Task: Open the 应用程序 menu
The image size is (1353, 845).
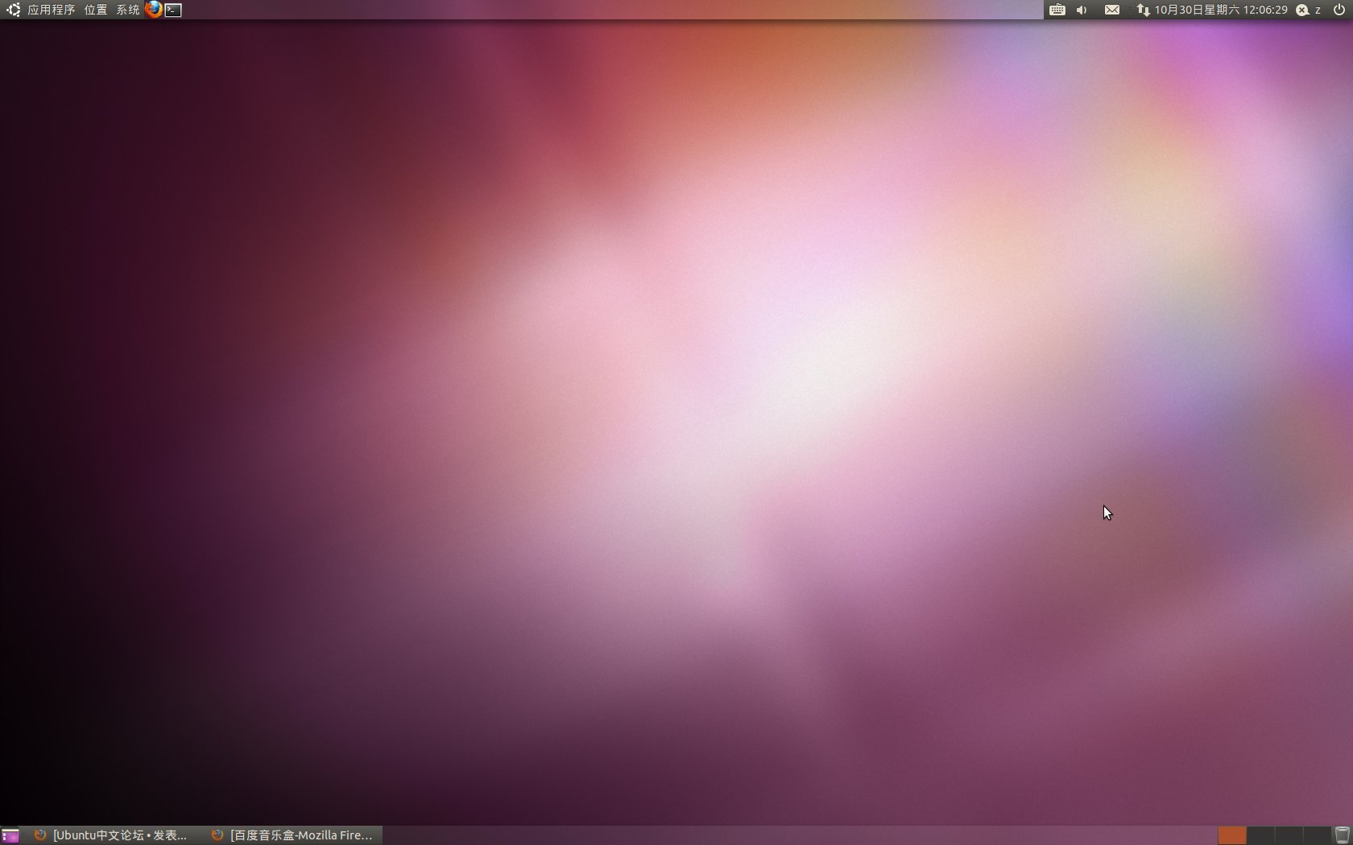Action: pos(51,10)
